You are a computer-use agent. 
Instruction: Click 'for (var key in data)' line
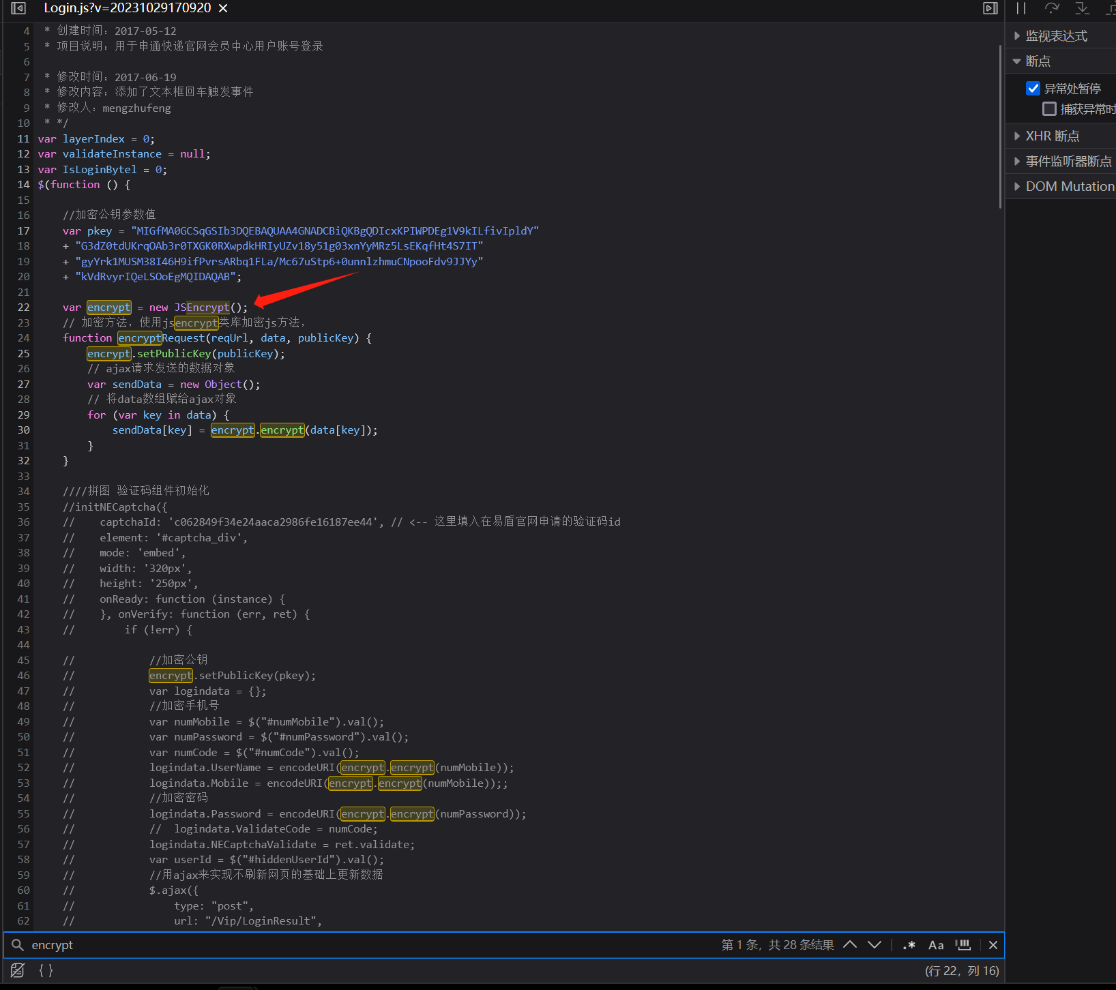(158, 415)
